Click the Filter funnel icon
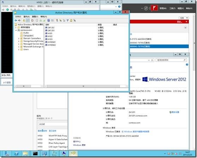 (67, 21)
